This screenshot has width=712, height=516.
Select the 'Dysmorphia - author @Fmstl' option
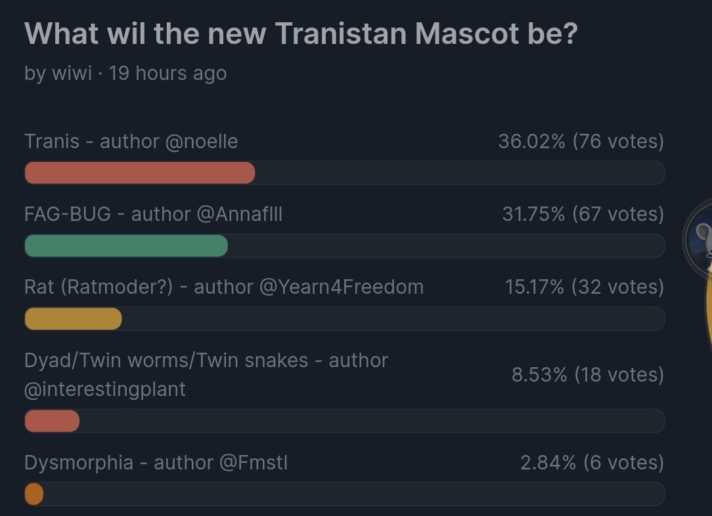coord(156,462)
